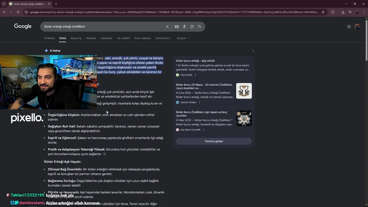The width and height of the screenshot is (368, 207).
Task: Switch to Alışveriş tab
Action: [76, 38]
